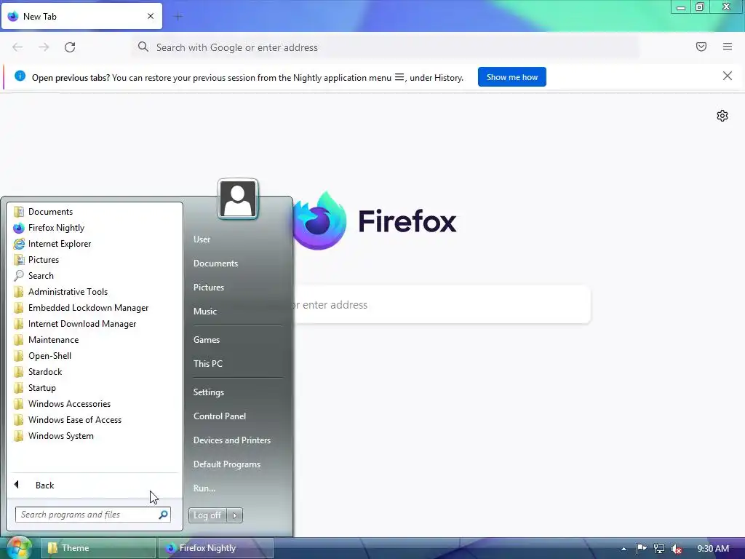Click the Firefox forward navigation arrow
Viewport: 745px width, 559px height.
(x=44, y=47)
